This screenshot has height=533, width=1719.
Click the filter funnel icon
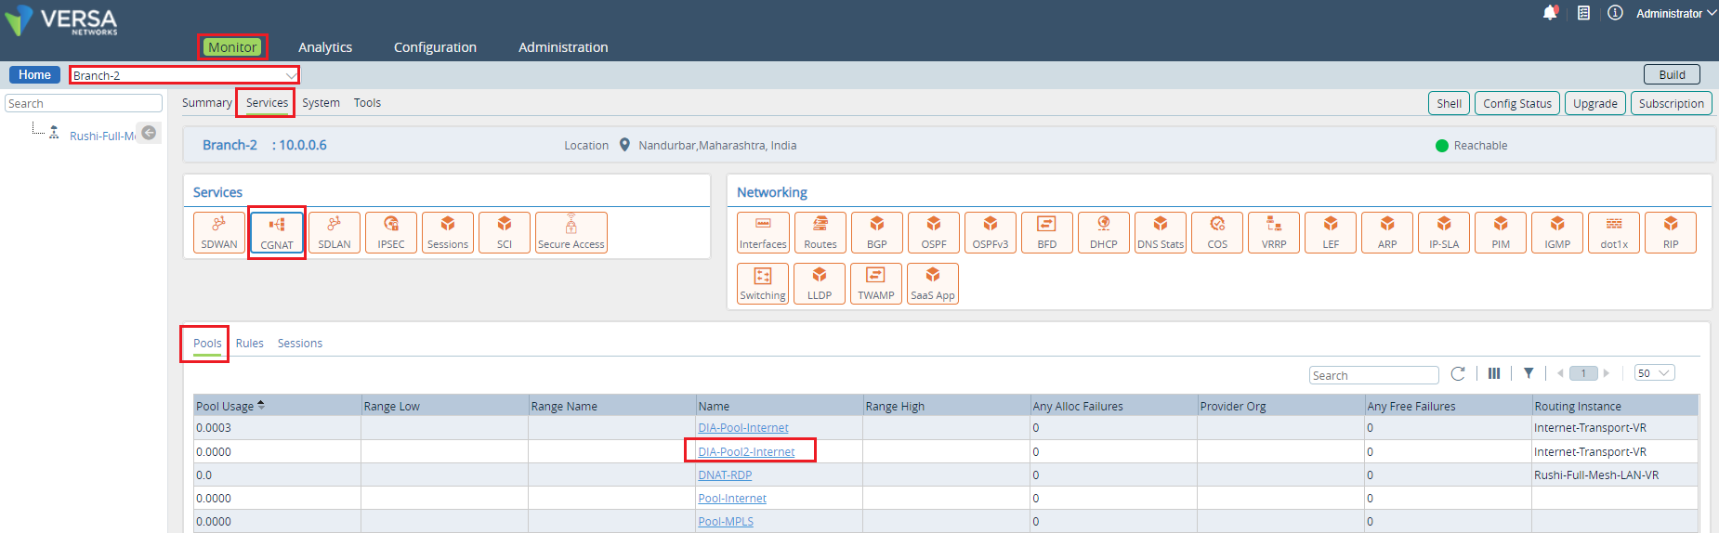pos(1529,373)
